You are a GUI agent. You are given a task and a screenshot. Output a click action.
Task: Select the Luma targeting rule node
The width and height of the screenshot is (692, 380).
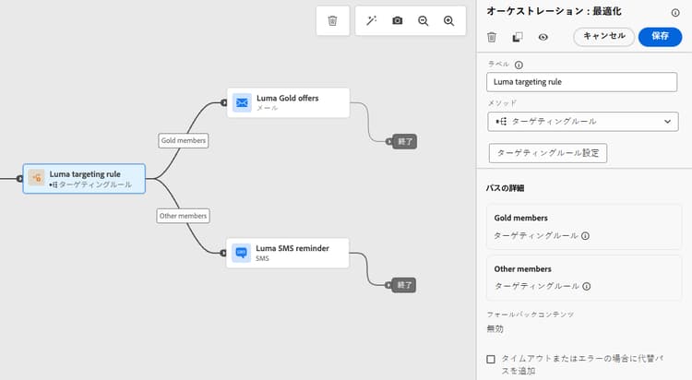coord(84,179)
